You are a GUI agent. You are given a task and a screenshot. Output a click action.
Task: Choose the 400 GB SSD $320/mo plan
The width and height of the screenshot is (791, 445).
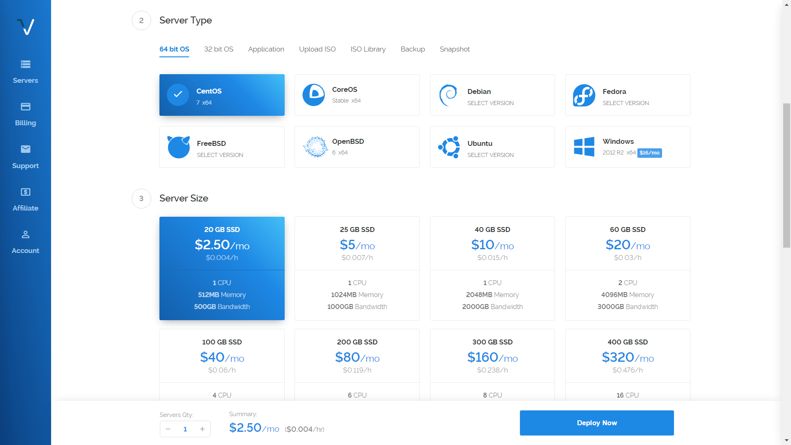pos(628,365)
